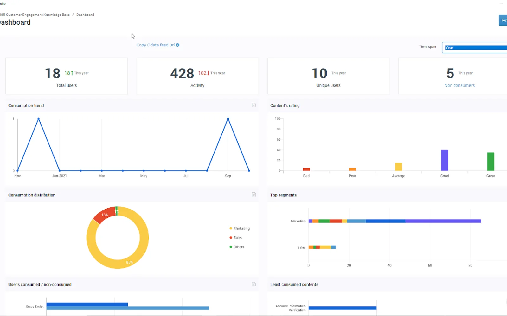Export the Consumption distribution chart
This screenshot has width=507, height=316.
click(x=254, y=195)
